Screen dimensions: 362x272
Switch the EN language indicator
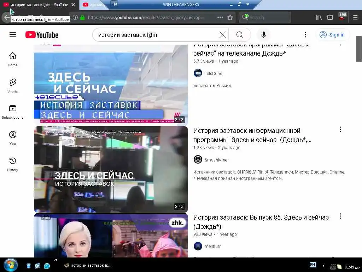(313, 265)
